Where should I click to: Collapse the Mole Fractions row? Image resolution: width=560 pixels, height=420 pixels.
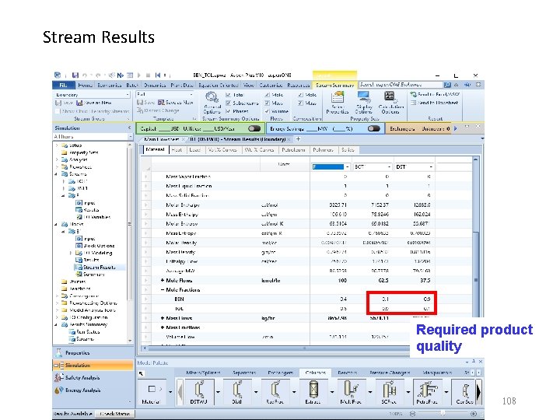[162, 289]
